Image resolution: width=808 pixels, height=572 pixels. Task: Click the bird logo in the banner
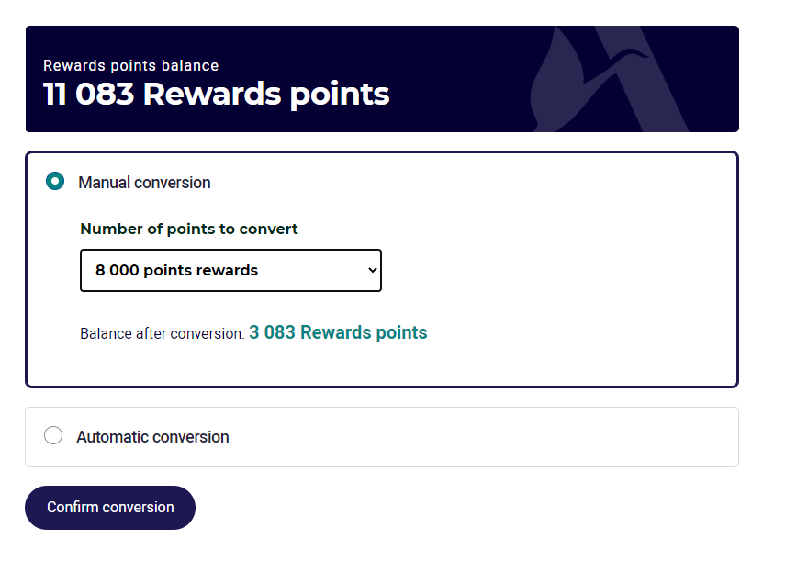(588, 79)
